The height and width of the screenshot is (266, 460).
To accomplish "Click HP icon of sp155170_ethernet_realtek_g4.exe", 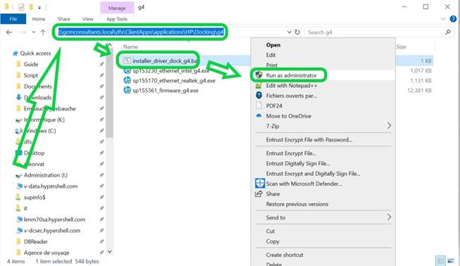I will pyautogui.click(x=127, y=80).
